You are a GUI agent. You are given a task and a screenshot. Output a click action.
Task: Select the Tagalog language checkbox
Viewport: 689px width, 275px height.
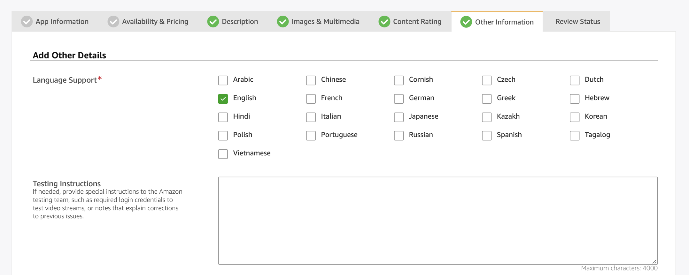(575, 136)
